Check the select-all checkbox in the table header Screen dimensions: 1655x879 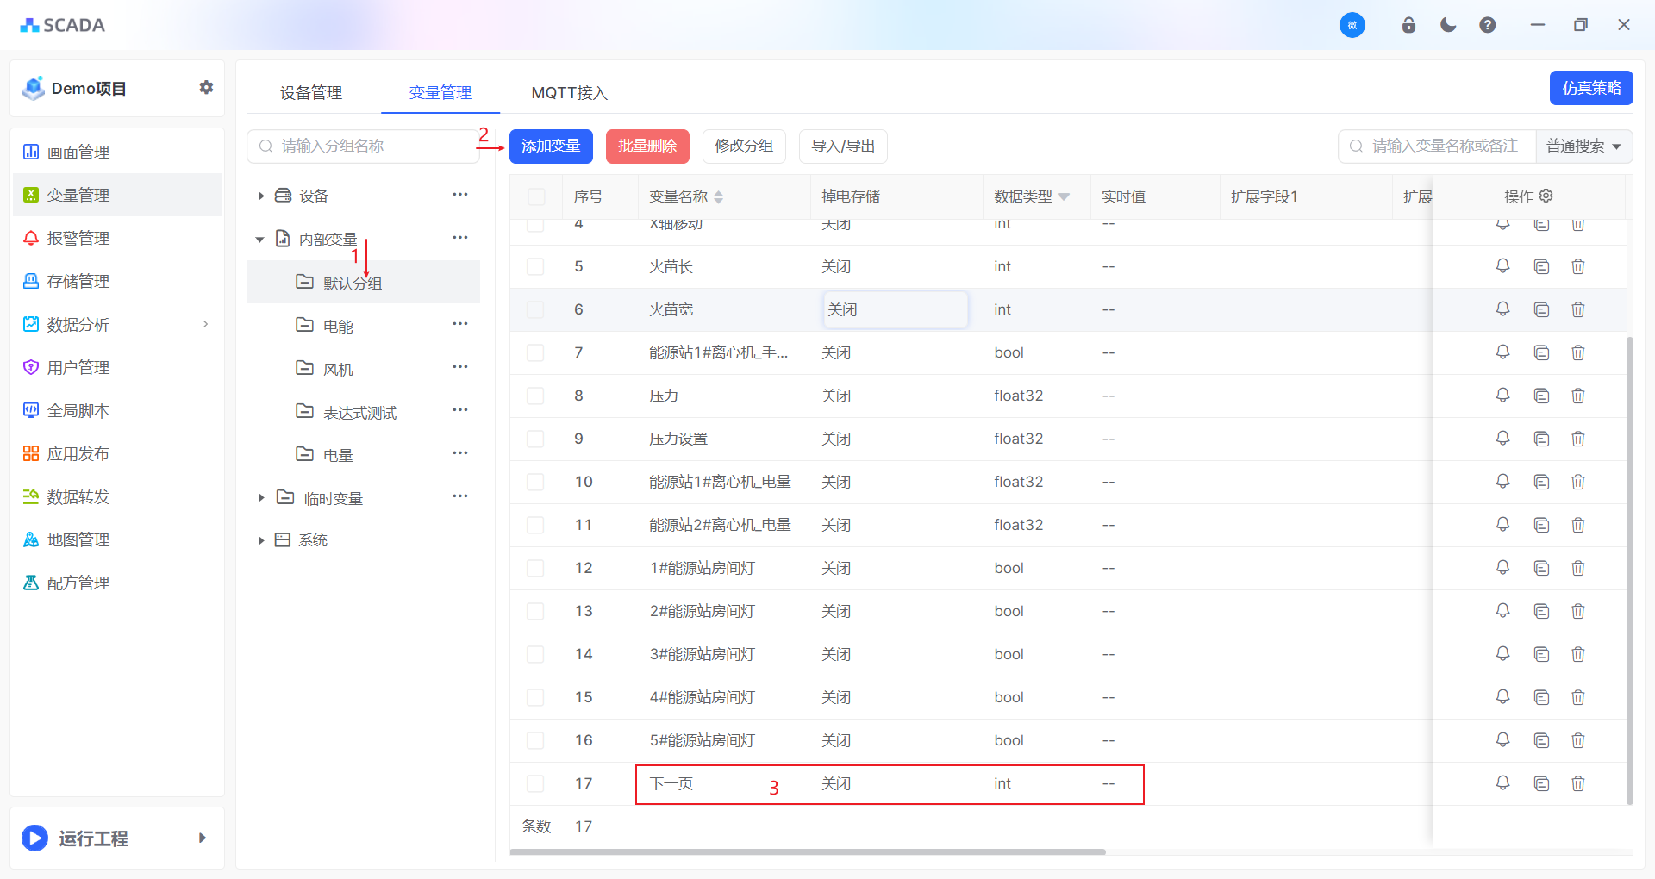tap(536, 196)
